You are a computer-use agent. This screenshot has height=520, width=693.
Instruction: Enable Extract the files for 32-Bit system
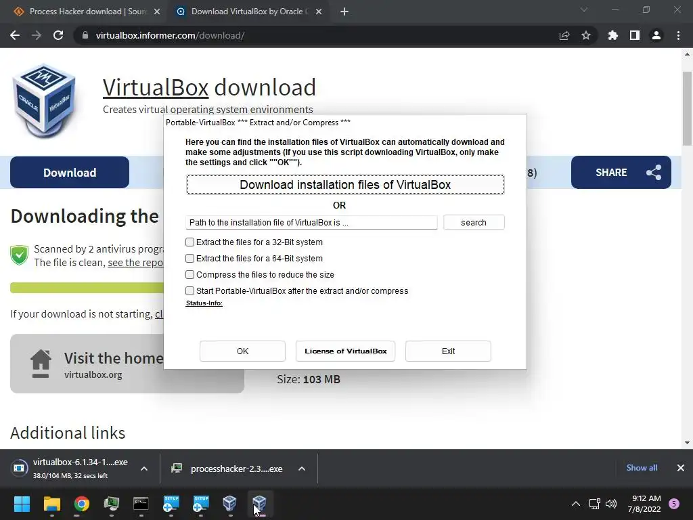pos(190,242)
